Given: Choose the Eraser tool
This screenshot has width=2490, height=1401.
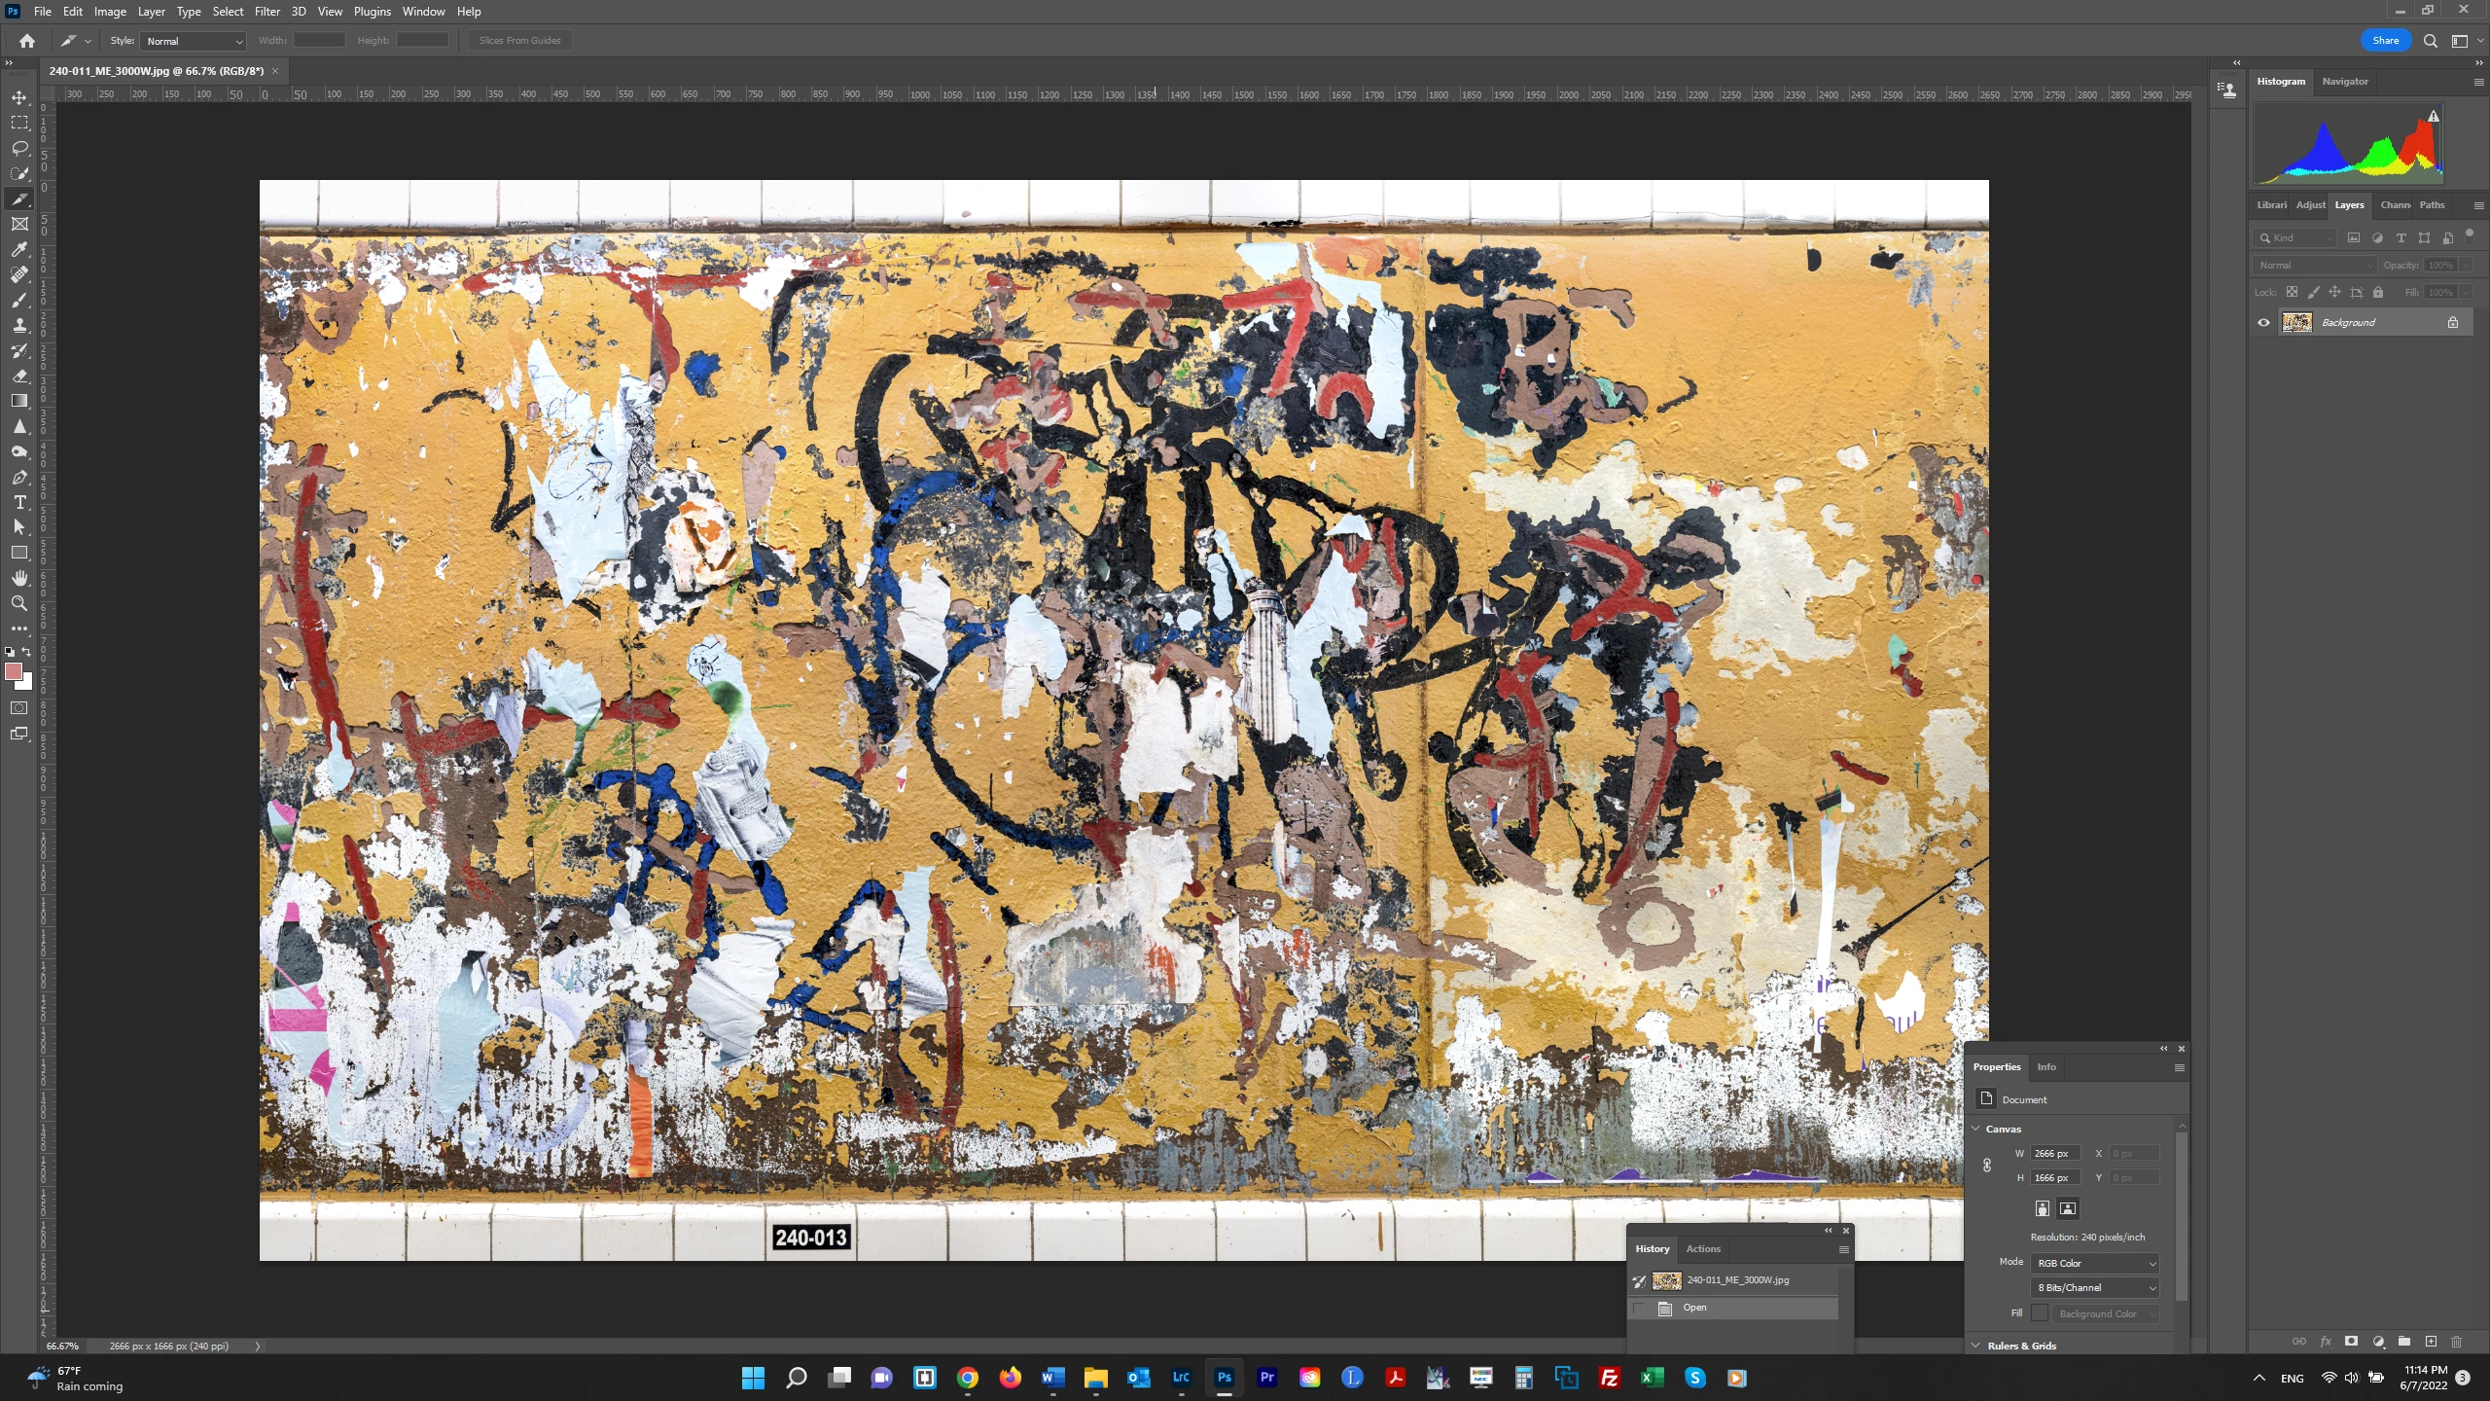Looking at the screenshot, I should (19, 376).
